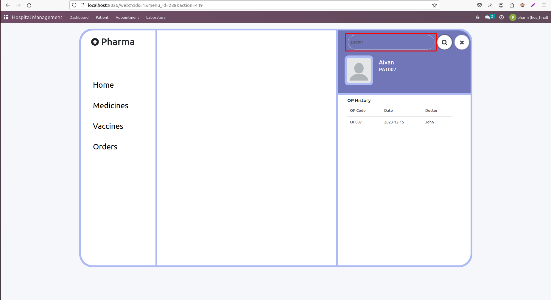Open the Dashboard menu

[x=79, y=17]
